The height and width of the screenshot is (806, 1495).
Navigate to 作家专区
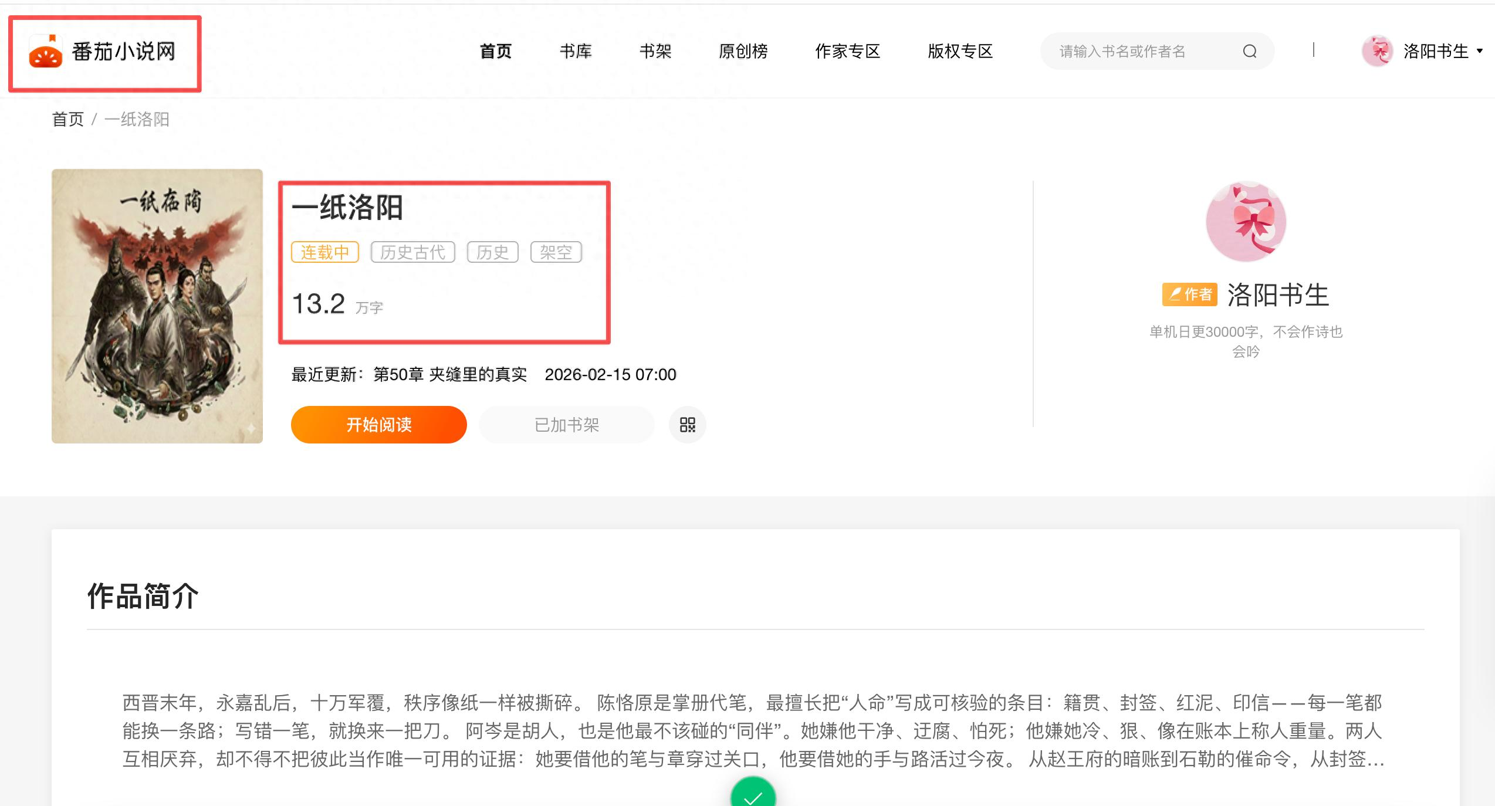click(847, 52)
